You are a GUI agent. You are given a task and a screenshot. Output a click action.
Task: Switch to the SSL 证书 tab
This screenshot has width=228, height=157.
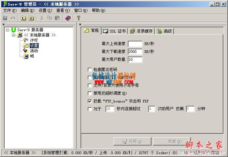pyautogui.click(x=115, y=31)
